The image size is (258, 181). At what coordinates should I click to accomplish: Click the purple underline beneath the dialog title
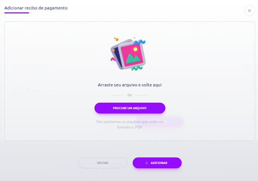(16, 13)
